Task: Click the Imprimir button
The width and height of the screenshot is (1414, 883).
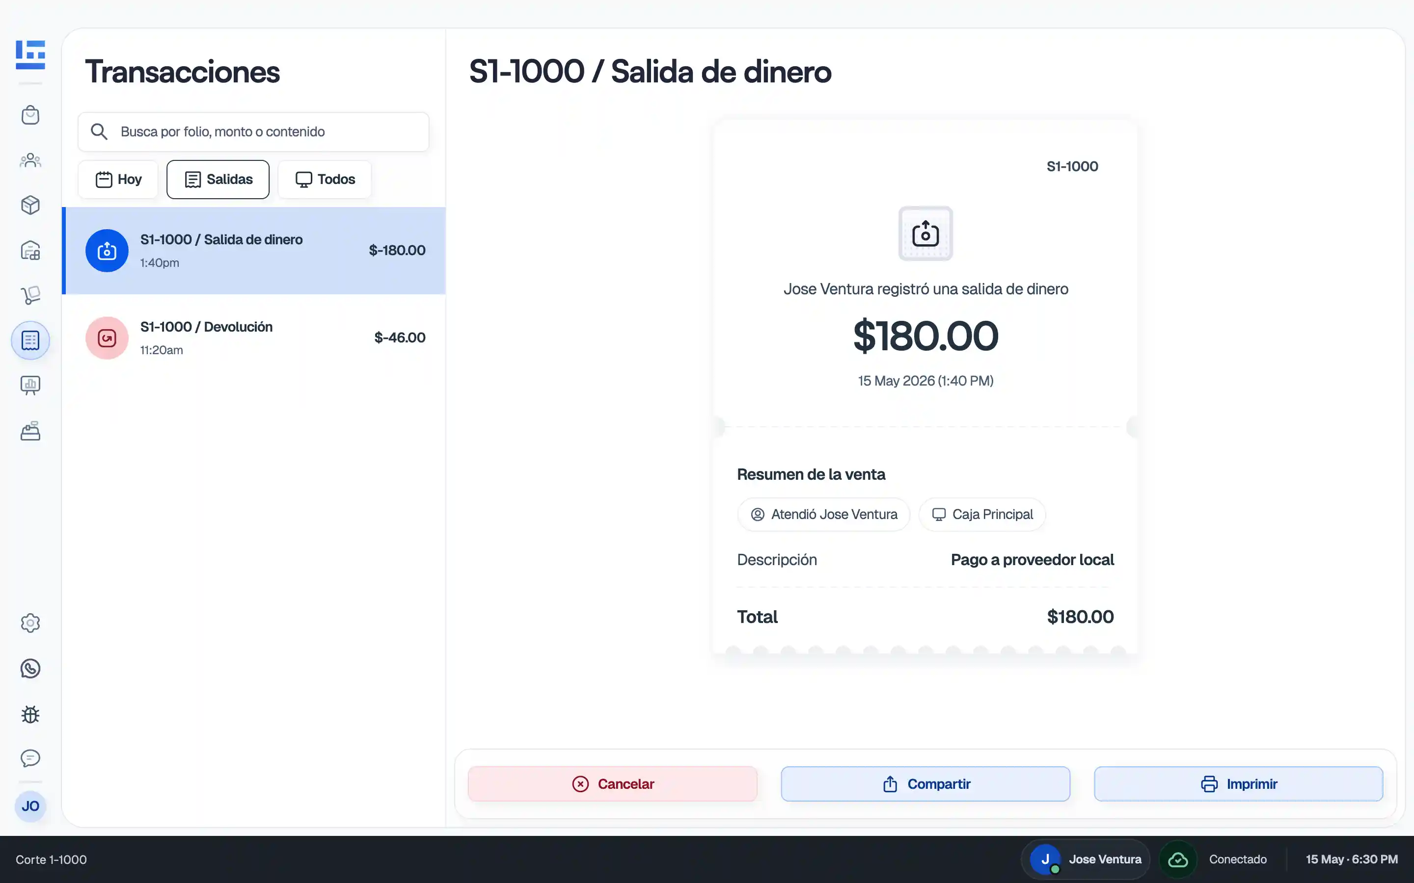Action: [1239, 784]
